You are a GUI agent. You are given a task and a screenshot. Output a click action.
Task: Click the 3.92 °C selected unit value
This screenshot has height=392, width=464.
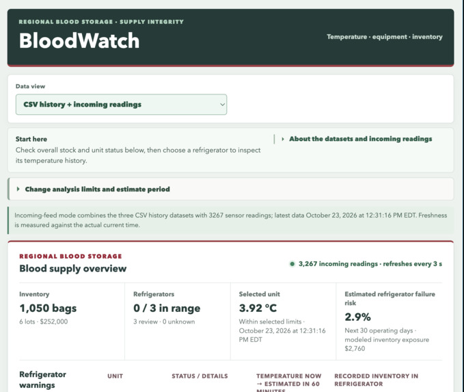point(258,308)
